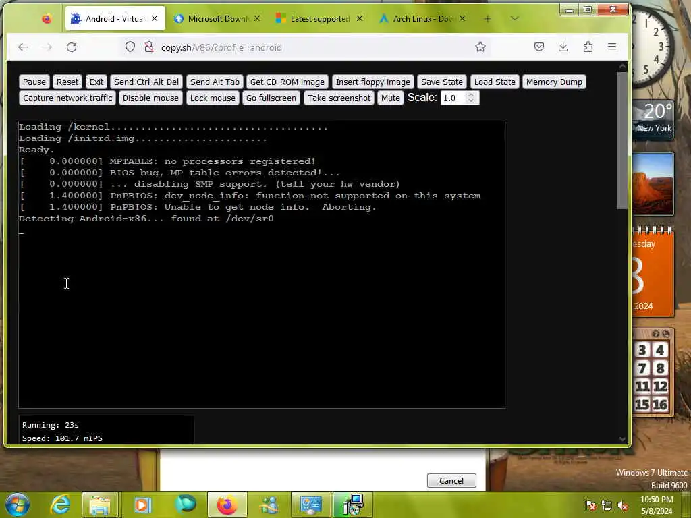This screenshot has height=518, width=691.
Task: Open the taskbar clock showing 10:50 PM
Action: pos(657,505)
